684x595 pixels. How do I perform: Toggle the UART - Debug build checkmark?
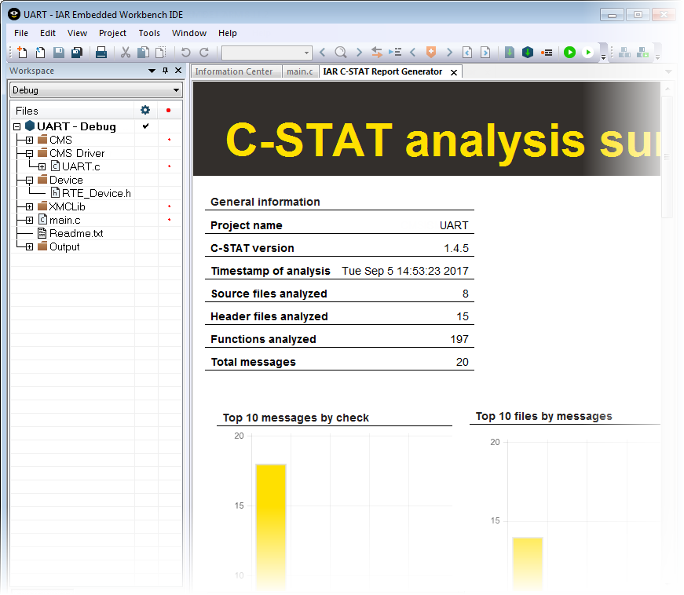click(x=145, y=126)
